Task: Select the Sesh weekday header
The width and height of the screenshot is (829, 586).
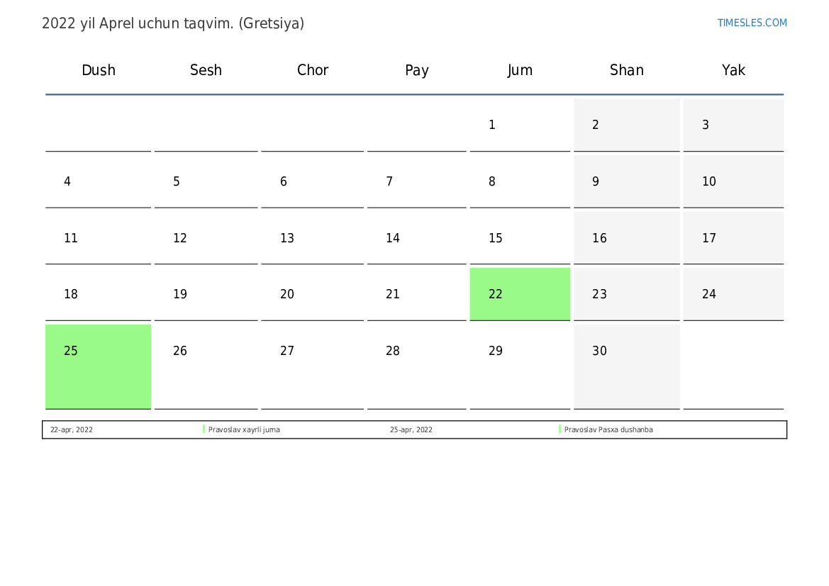Action: click(x=206, y=70)
